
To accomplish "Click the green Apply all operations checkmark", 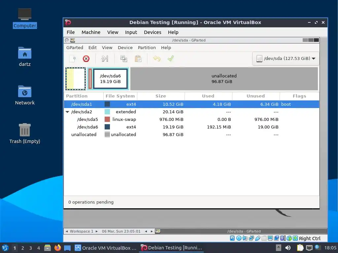I will (x=171, y=58).
